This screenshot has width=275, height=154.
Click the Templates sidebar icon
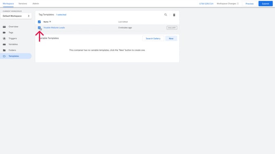pyautogui.click(x=4, y=56)
